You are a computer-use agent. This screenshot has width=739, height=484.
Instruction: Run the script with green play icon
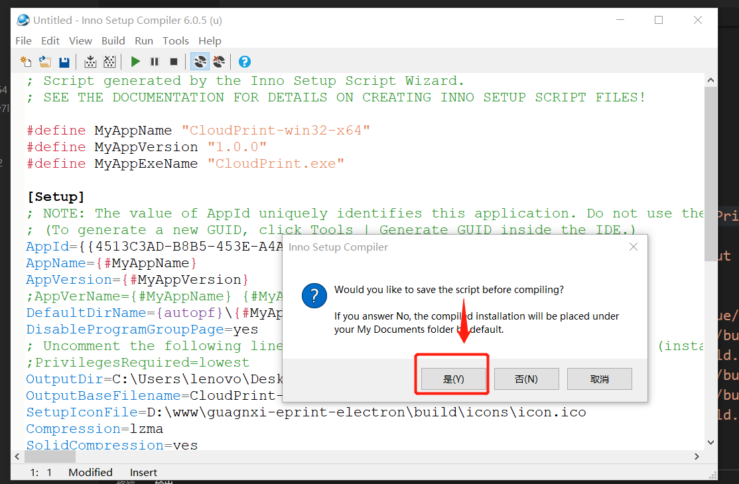coord(135,62)
